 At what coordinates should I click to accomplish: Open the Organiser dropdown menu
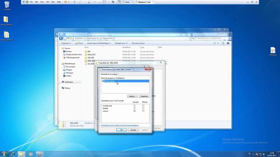pyautogui.click(x=66, y=43)
